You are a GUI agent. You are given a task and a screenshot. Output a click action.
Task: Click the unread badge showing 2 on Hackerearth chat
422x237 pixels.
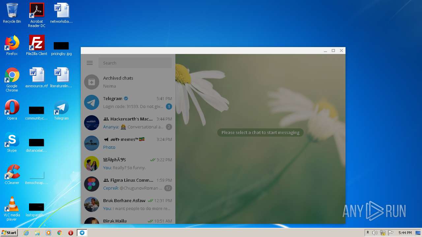(x=169, y=127)
